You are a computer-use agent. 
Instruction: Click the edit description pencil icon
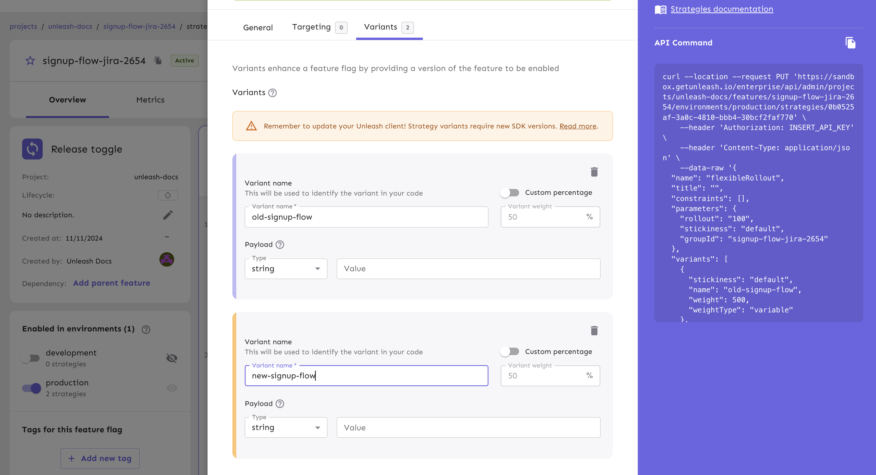point(168,215)
